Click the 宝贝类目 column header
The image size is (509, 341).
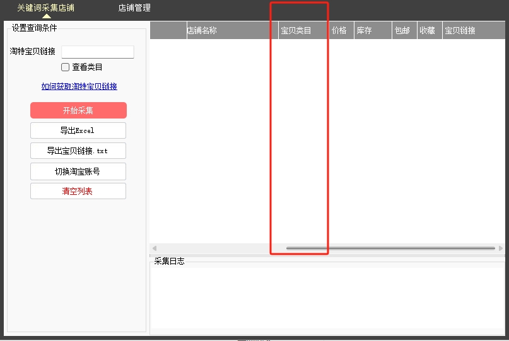click(303, 30)
